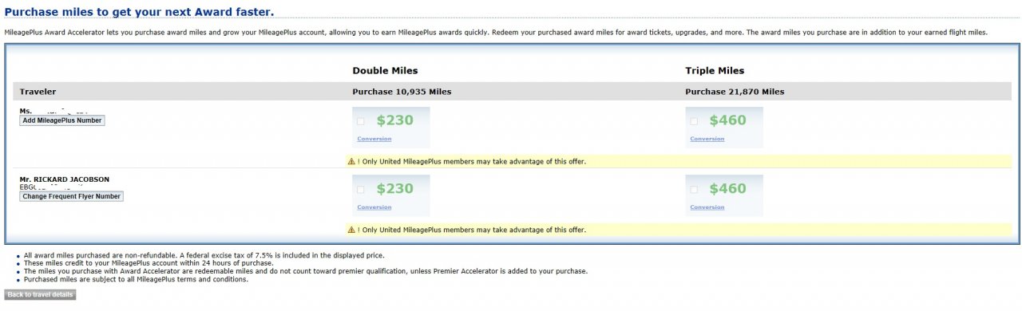1022x311 pixels.
Task: Open Conversion link under first traveler's $230
Action: point(374,139)
